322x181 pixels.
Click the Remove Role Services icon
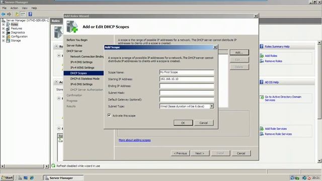point(262,134)
